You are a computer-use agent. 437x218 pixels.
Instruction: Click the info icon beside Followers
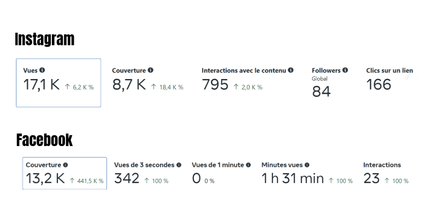(345, 70)
